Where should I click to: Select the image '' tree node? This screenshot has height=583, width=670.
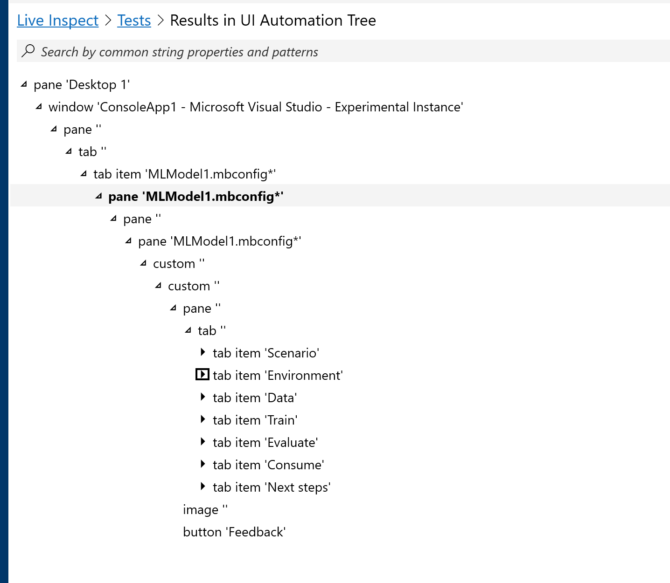pyautogui.click(x=205, y=509)
